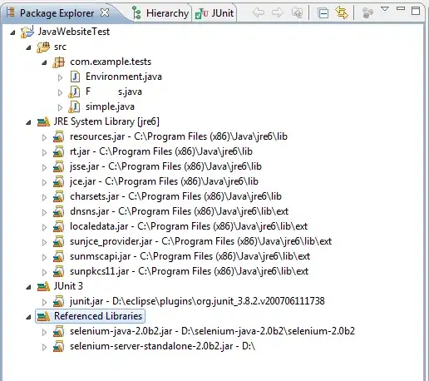Viewport: 429px width, 381px height.
Task: Expand junit.jar entry
Action: 44,302
